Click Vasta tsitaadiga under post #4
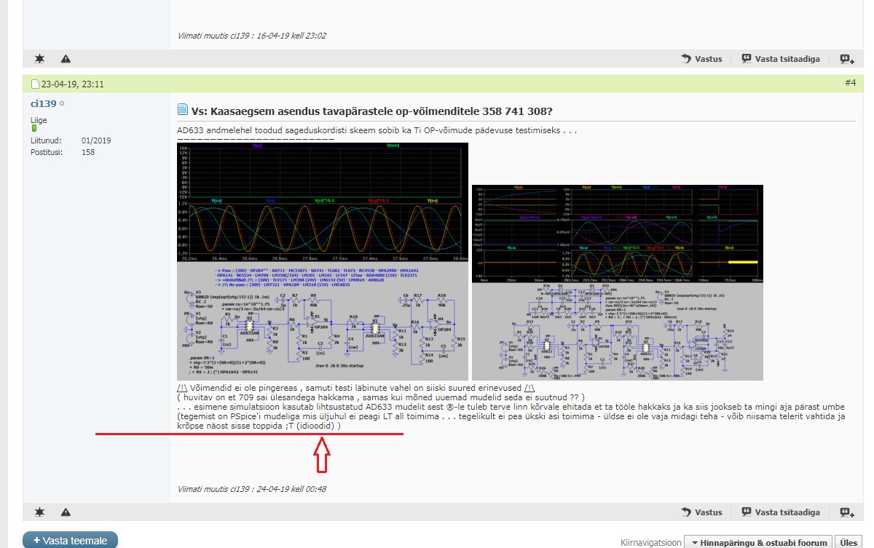874x548 pixels. [x=781, y=512]
